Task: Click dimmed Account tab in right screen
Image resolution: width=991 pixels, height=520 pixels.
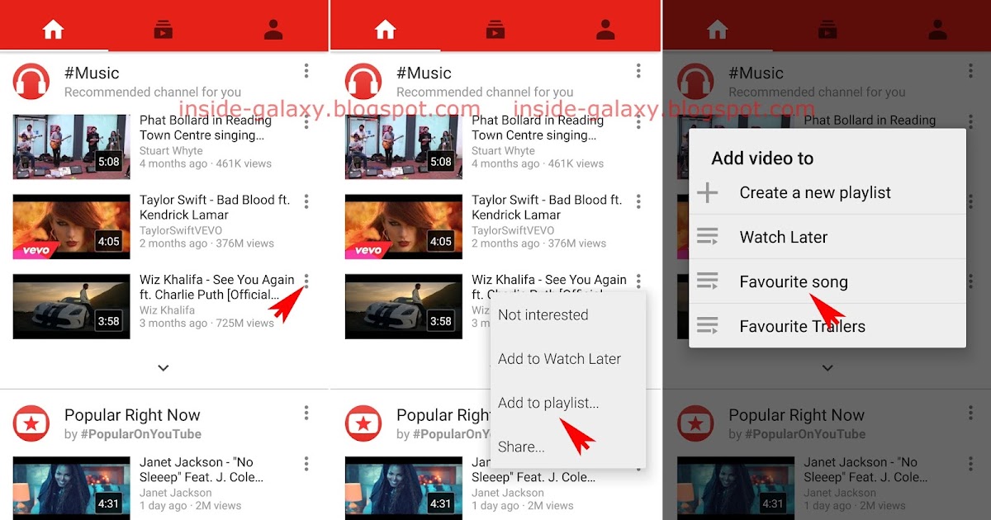Action: (937, 30)
